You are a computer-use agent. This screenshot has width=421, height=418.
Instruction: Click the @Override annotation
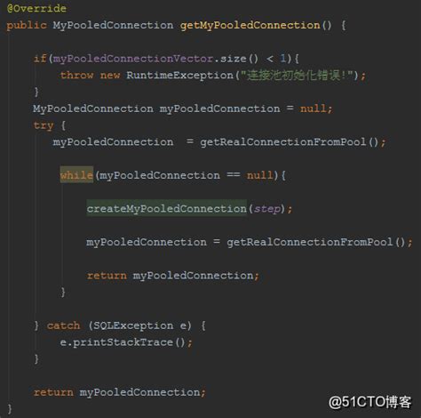[36, 8]
